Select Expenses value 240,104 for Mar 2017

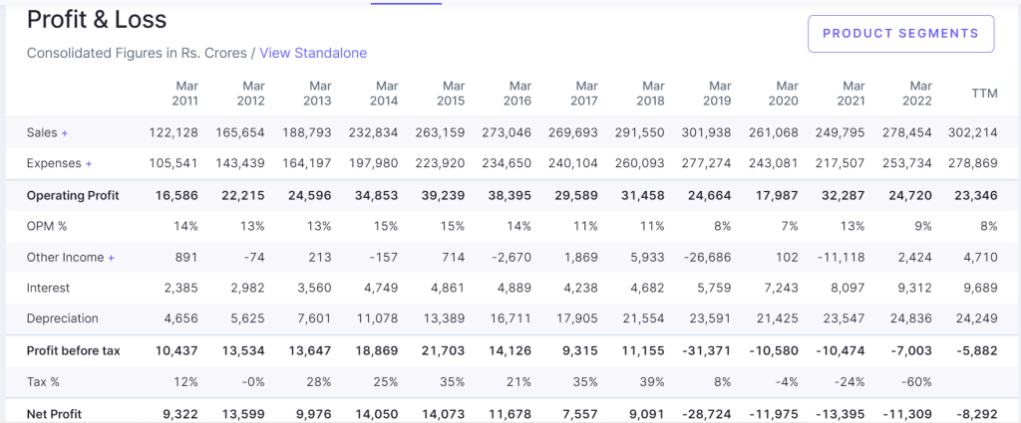tap(573, 164)
